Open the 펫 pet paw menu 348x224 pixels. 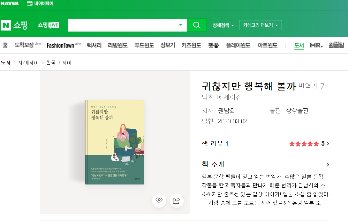click(x=214, y=46)
